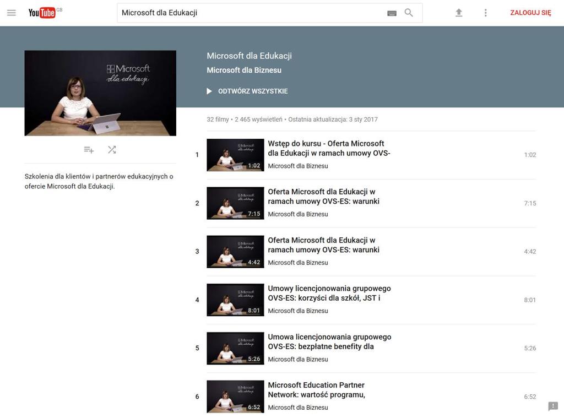Click the magnifier search button
Viewport: 564px width, 418px height.
click(409, 13)
